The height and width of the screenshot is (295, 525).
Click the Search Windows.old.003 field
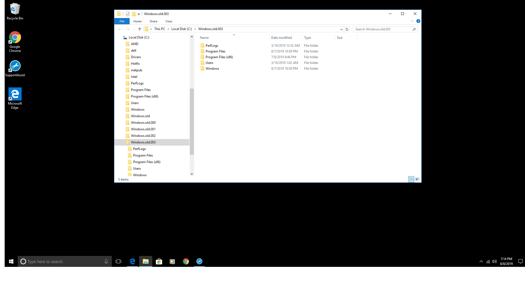[x=383, y=29]
